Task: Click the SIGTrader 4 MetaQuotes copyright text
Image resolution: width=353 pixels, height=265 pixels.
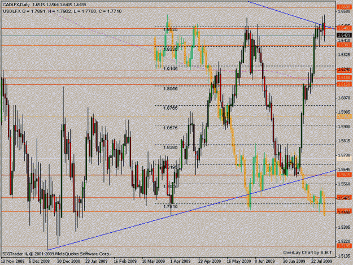Action: point(56,254)
